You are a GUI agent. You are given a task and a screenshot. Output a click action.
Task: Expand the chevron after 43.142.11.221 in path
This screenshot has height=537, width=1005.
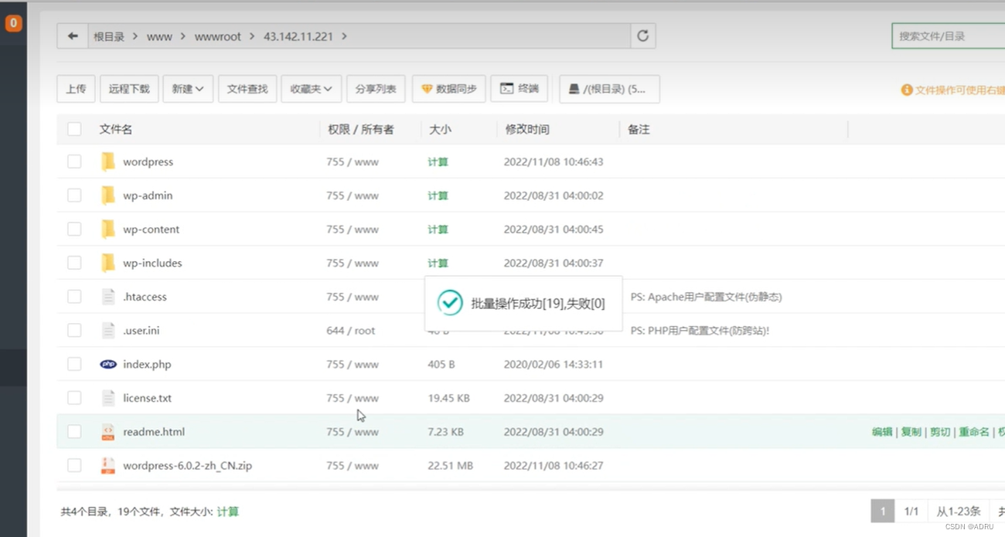[344, 36]
